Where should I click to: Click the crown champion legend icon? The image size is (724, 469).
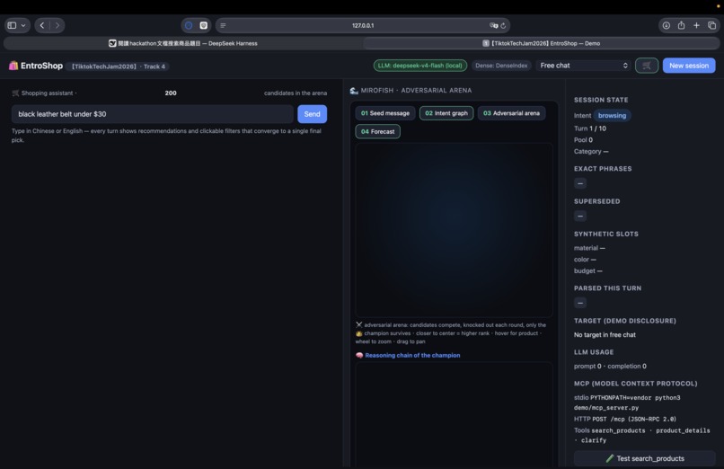coord(359,333)
